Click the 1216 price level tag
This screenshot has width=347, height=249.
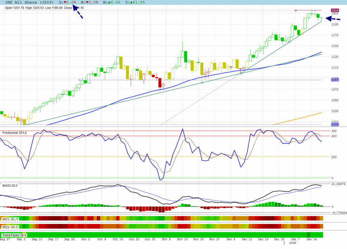point(335,11)
